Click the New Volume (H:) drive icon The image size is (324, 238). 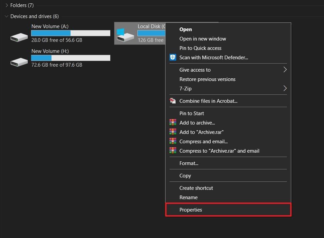tap(19, 61)
